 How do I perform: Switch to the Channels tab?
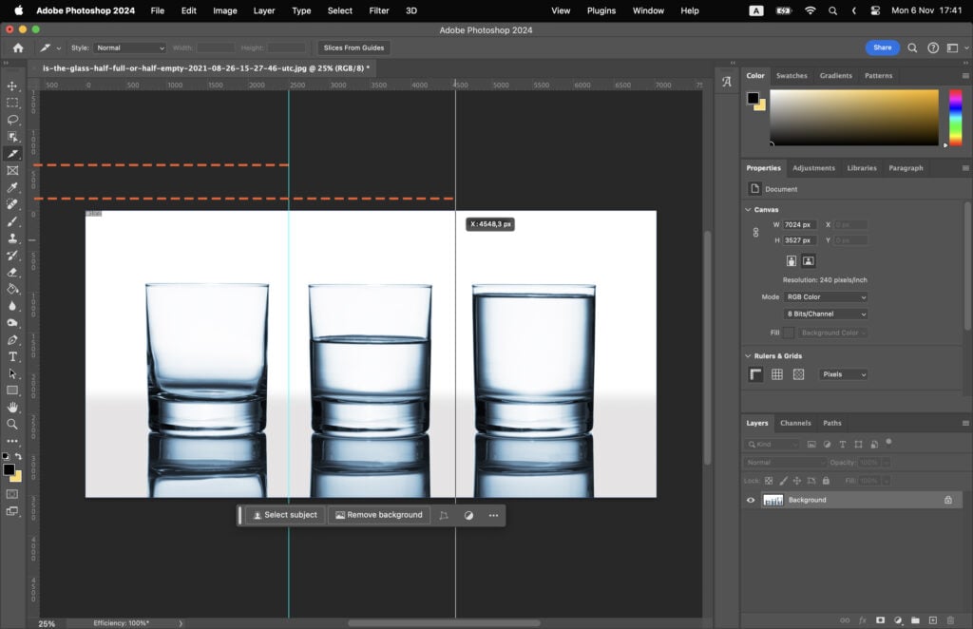click(x=795, y=423)
